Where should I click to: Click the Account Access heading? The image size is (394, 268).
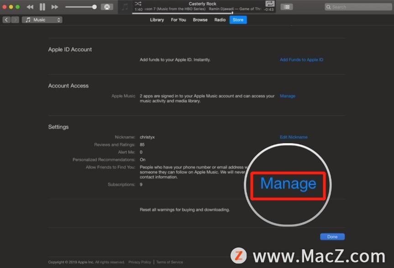click(x=68, y=86)
